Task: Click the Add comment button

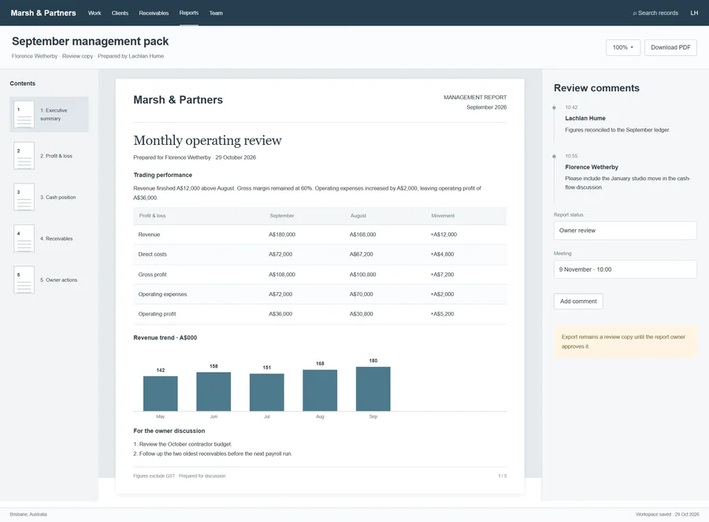Action: click(578, 302)
